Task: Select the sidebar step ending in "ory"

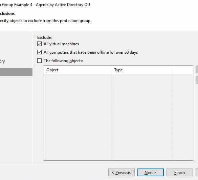Action: coord(2,61)
